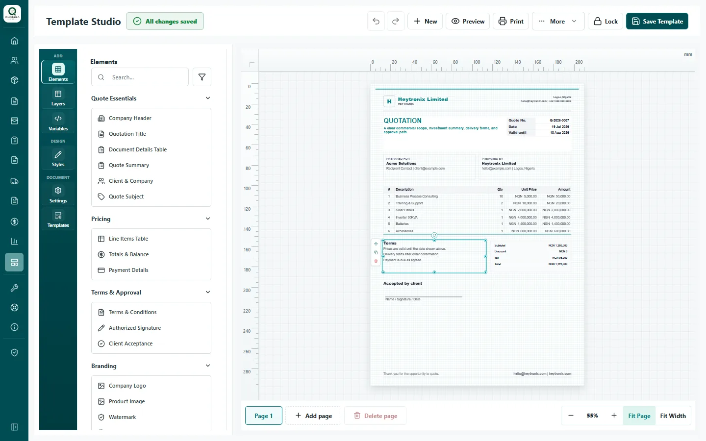Focus the Elements search field

[x=140, y=77]
